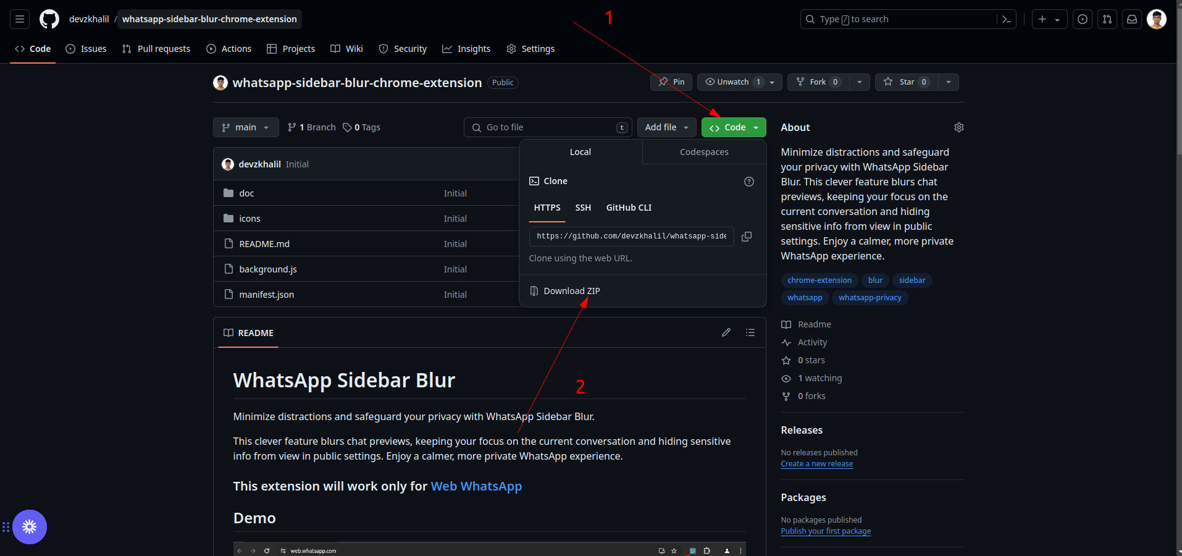Screen dimensions: 1182x556
Task: Open the global navigation hamburger menu
Action: tap(20, 19)
